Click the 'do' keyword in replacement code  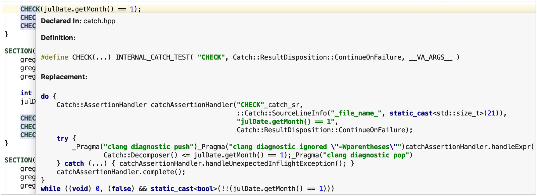click(45, 96)
